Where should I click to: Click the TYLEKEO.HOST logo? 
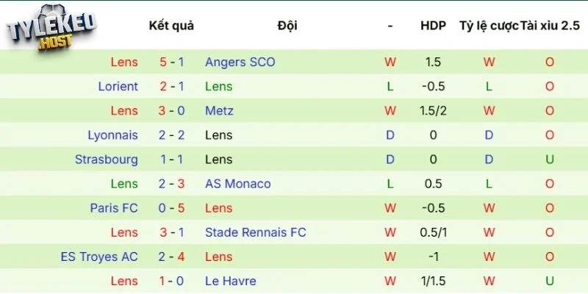tap(51, 30)
